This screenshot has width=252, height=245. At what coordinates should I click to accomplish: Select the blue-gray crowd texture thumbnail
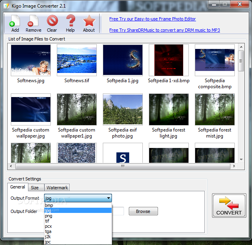[77, 153]
